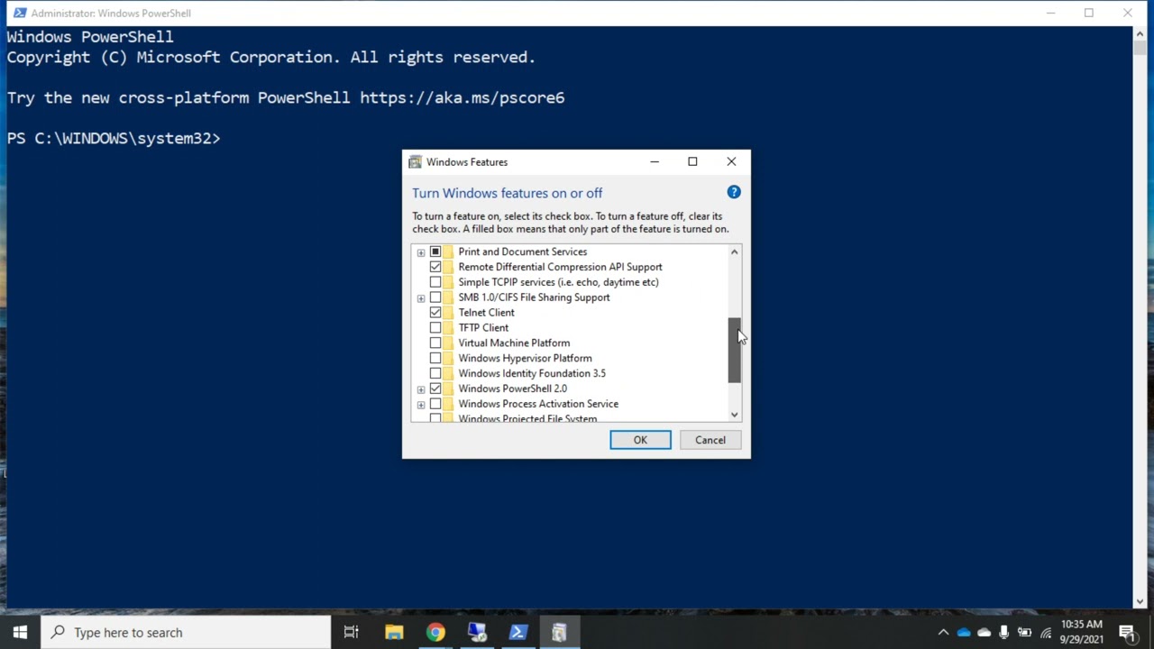Click folder icon beside Virtual Machine Platform

pyautogui.click(x=448, y=343)
